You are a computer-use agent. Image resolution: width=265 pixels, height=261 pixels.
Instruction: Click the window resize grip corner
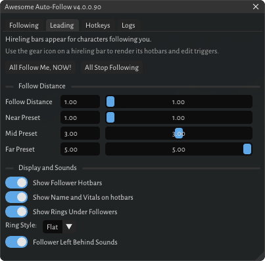260,256
